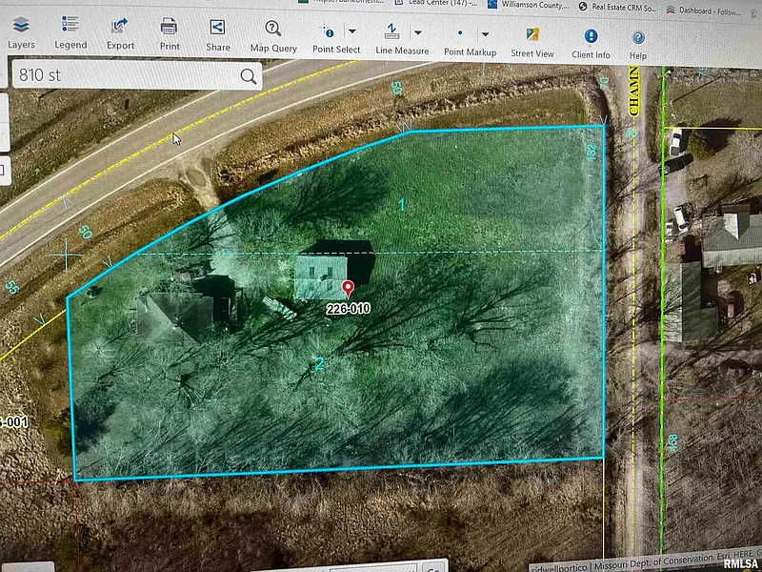Expand the Line Measure dropdown arrow

click(x=417, y=32)
